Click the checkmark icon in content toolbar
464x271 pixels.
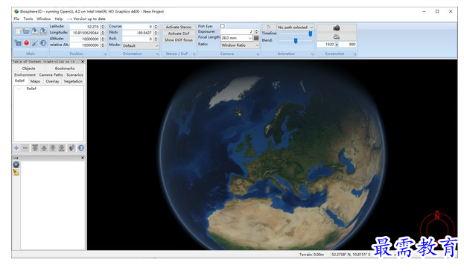point(71,147)
